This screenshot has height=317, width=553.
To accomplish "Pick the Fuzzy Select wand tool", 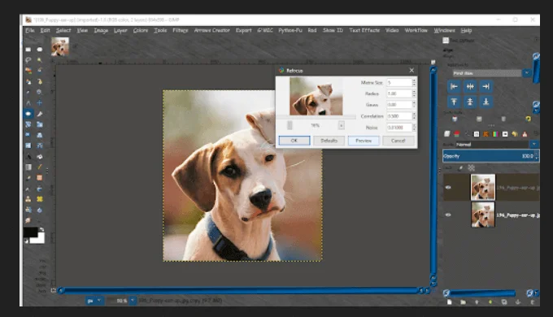I will [x=40, y=60].
